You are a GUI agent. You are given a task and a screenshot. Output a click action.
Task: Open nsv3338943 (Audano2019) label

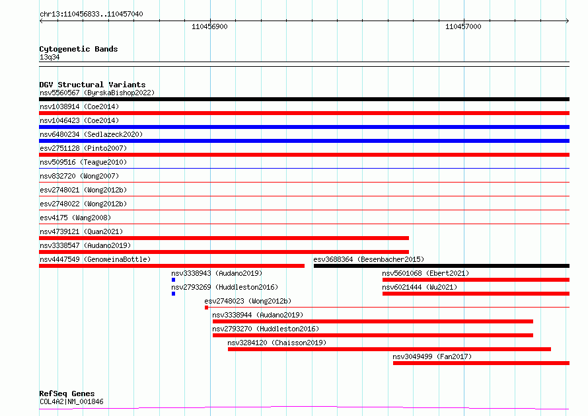217,273
